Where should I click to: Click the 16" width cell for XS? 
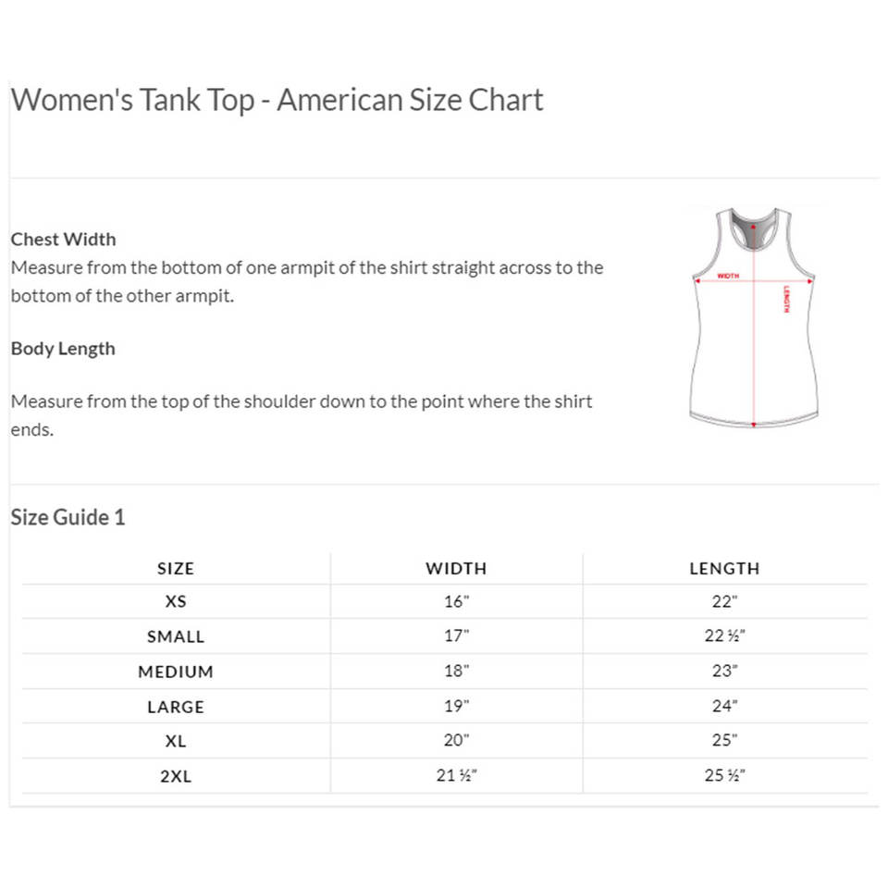(456, 601)
